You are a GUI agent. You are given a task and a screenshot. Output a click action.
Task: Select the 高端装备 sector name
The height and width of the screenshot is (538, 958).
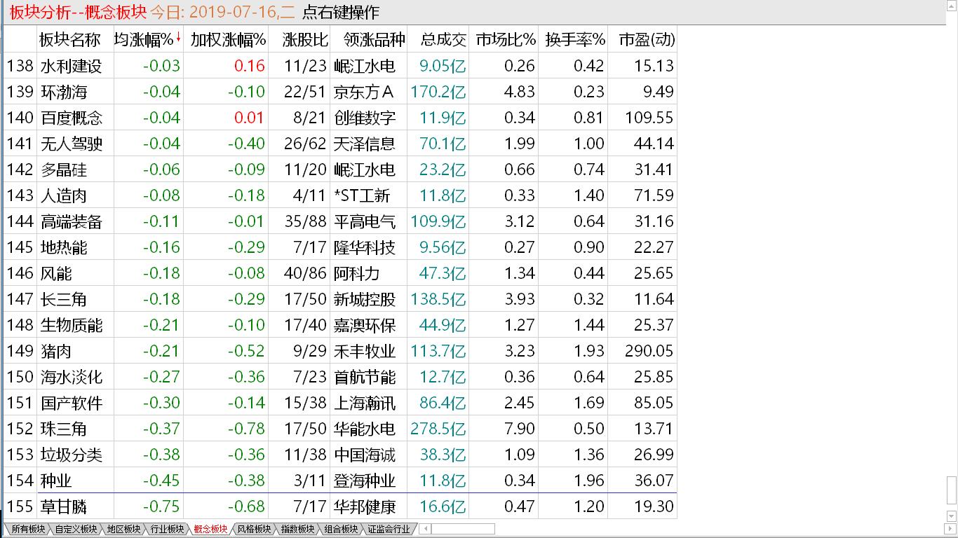72,221
